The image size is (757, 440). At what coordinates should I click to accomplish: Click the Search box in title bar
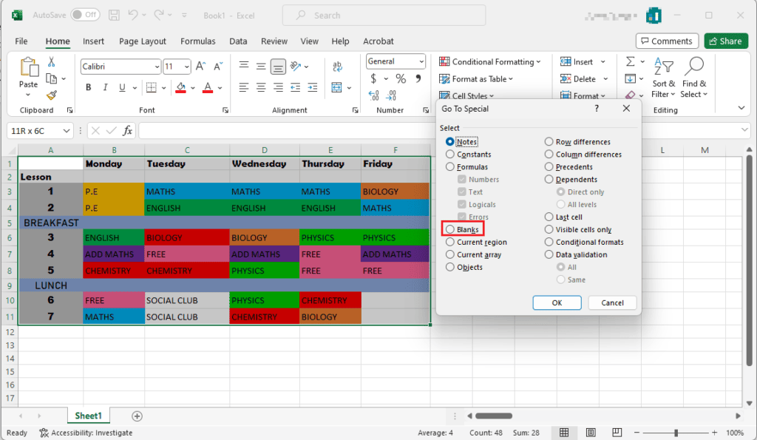[384, 16]
